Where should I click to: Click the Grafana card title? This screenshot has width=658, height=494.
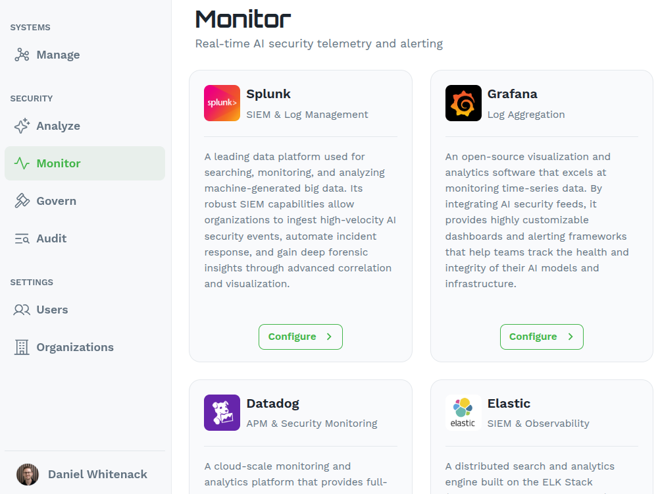pos(512,94)
